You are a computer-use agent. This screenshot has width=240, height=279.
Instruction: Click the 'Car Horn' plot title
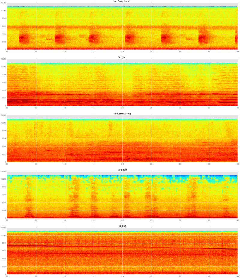(122, 57)
